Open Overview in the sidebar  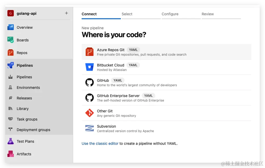pos(25,27)
